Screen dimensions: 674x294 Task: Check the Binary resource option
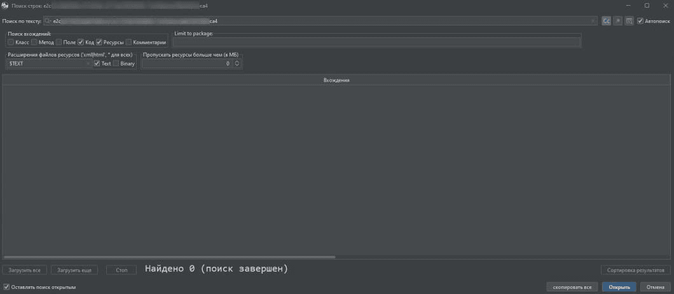coord(116,64)
